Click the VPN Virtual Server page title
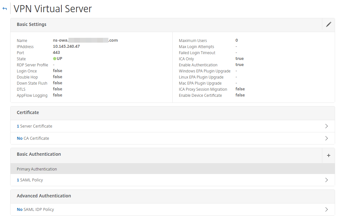This screenshot has height=216, width=337. 53,9
